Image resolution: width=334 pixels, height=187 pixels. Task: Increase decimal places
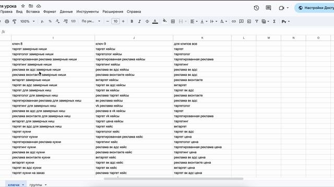65,21
